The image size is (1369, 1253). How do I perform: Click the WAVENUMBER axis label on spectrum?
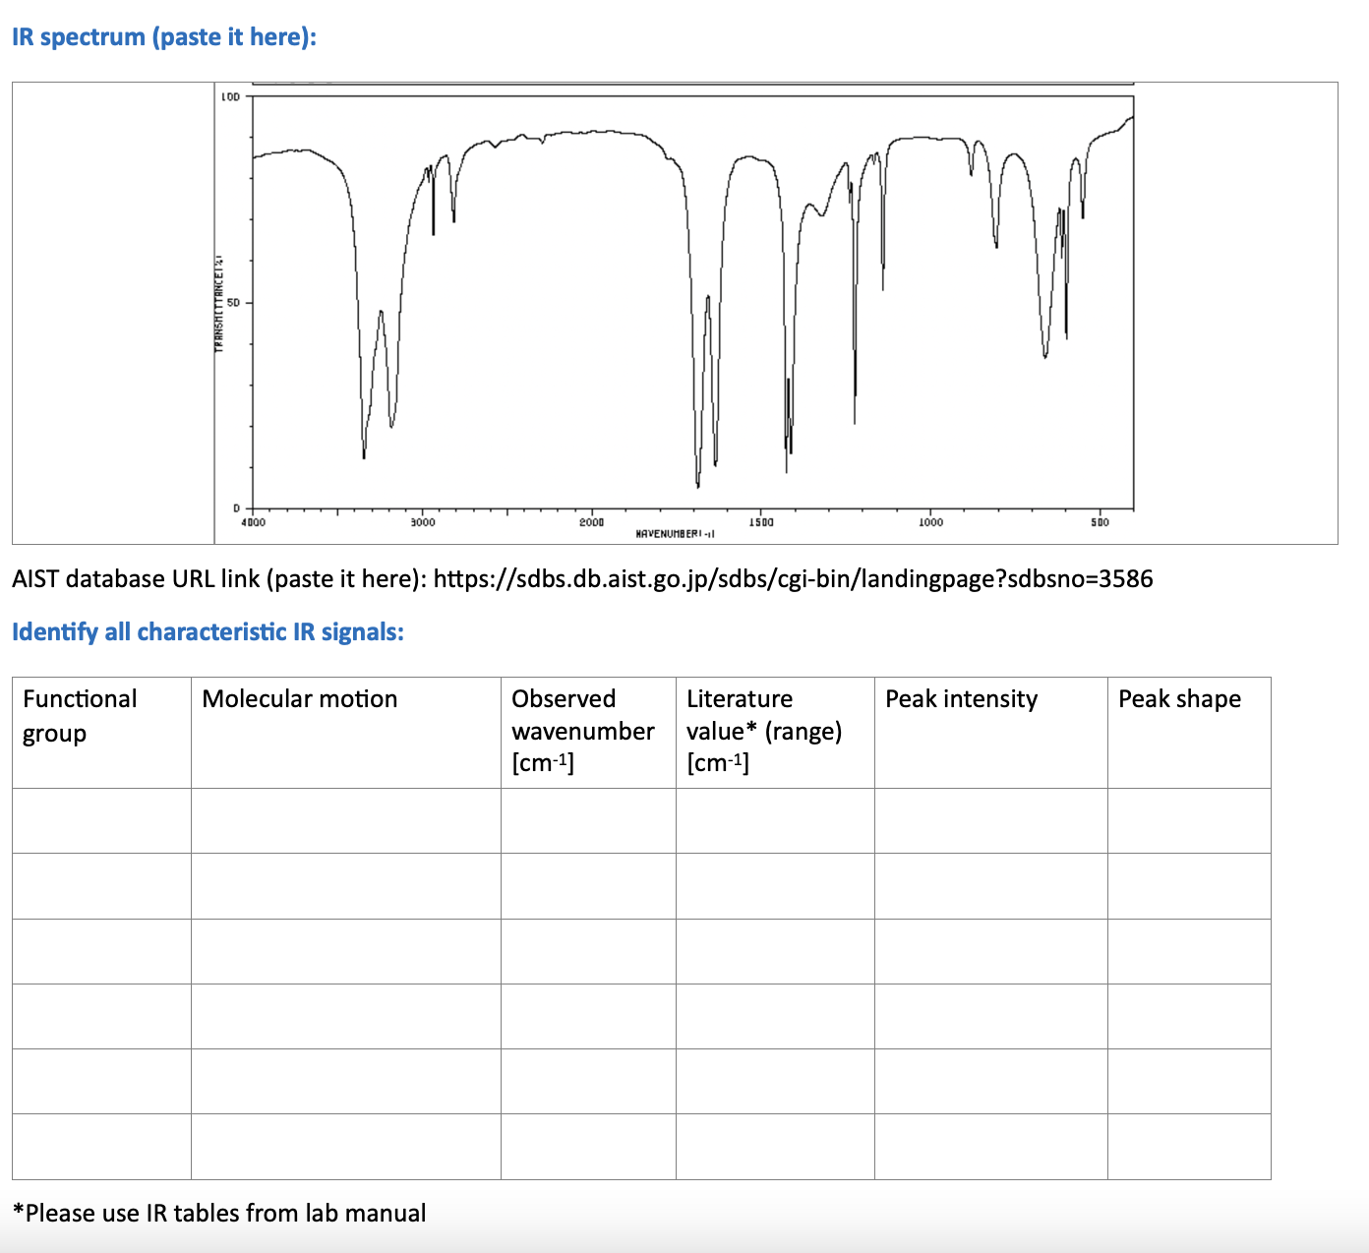675,535
